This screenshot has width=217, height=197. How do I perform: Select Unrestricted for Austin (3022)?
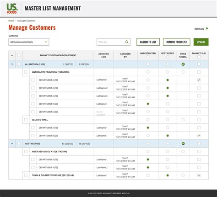pyautogui.click(x=148, y=144)
